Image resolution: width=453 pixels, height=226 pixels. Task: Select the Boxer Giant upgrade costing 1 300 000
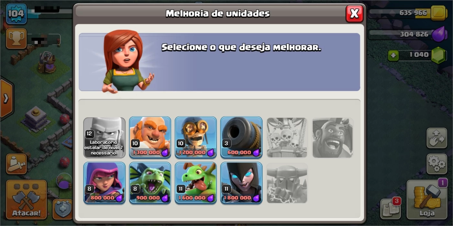[150, 138]
